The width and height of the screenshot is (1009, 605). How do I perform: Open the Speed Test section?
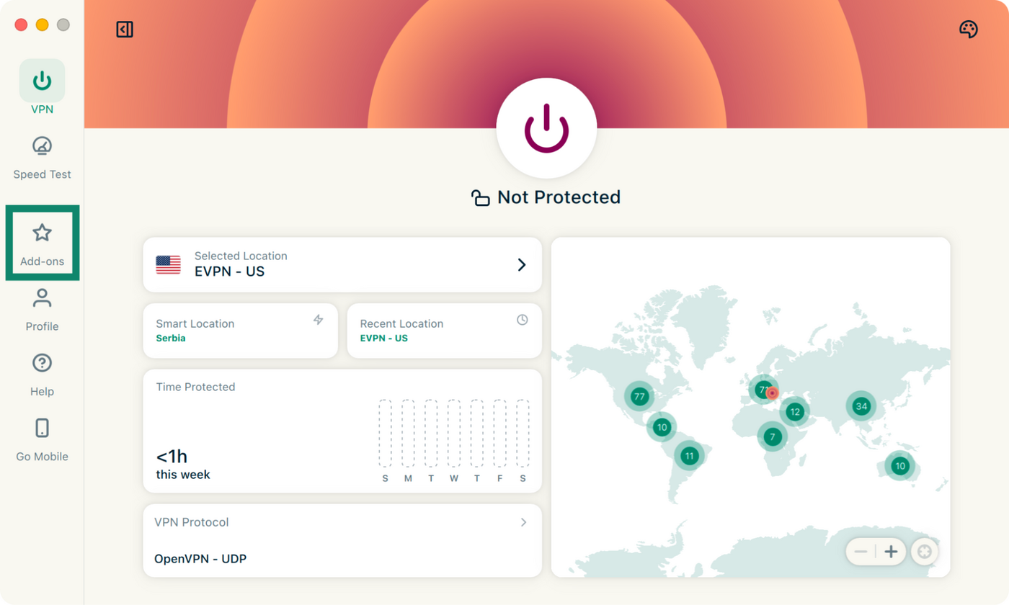pyautogui.click(x=42, y=157)
